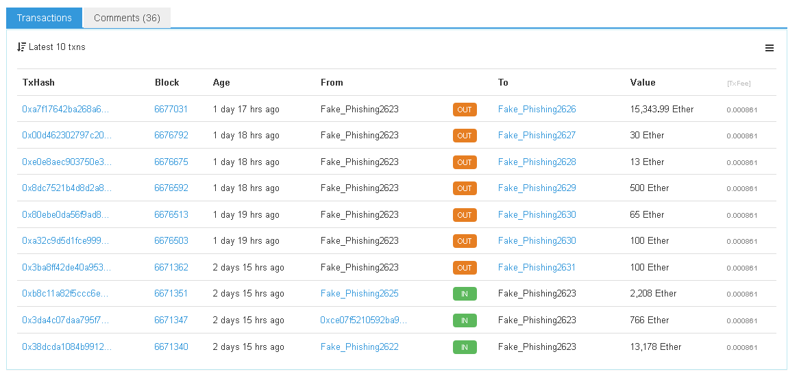Open the Comments (36) tab
Viewport: 799px width, 378px height.
[x=127, y=18]
